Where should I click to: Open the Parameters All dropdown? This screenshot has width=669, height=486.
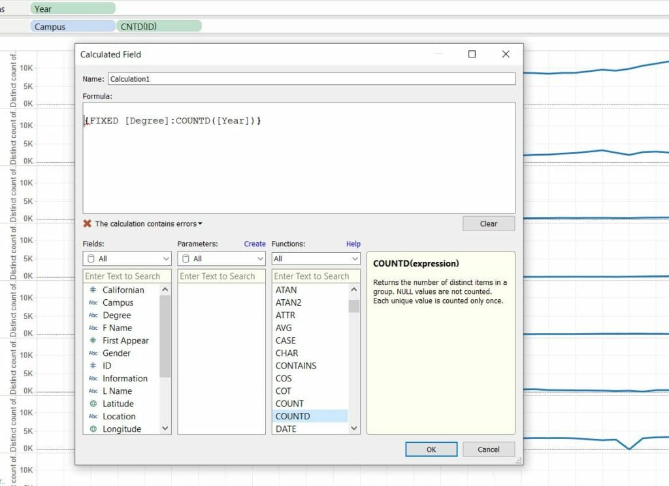tap(221, 259)
